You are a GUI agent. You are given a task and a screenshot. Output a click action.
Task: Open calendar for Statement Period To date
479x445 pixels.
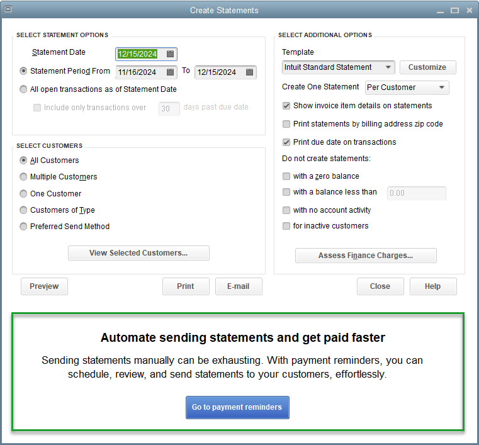249,72
